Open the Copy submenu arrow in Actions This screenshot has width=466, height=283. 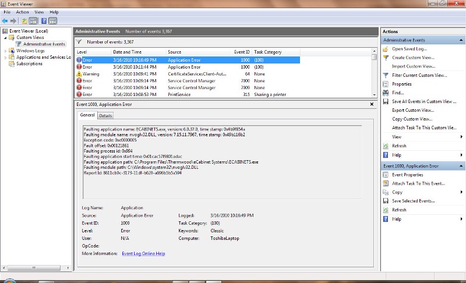coord(461,192)
